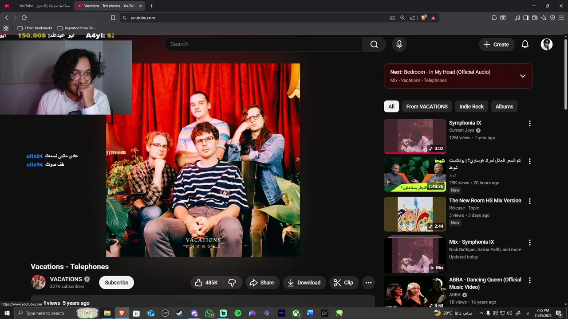
Task: Click the Windows taskbar search box
Action: point(57,313)
